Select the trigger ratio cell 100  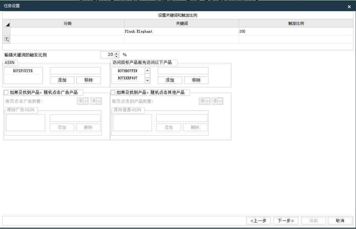click(x=296, y=31)
